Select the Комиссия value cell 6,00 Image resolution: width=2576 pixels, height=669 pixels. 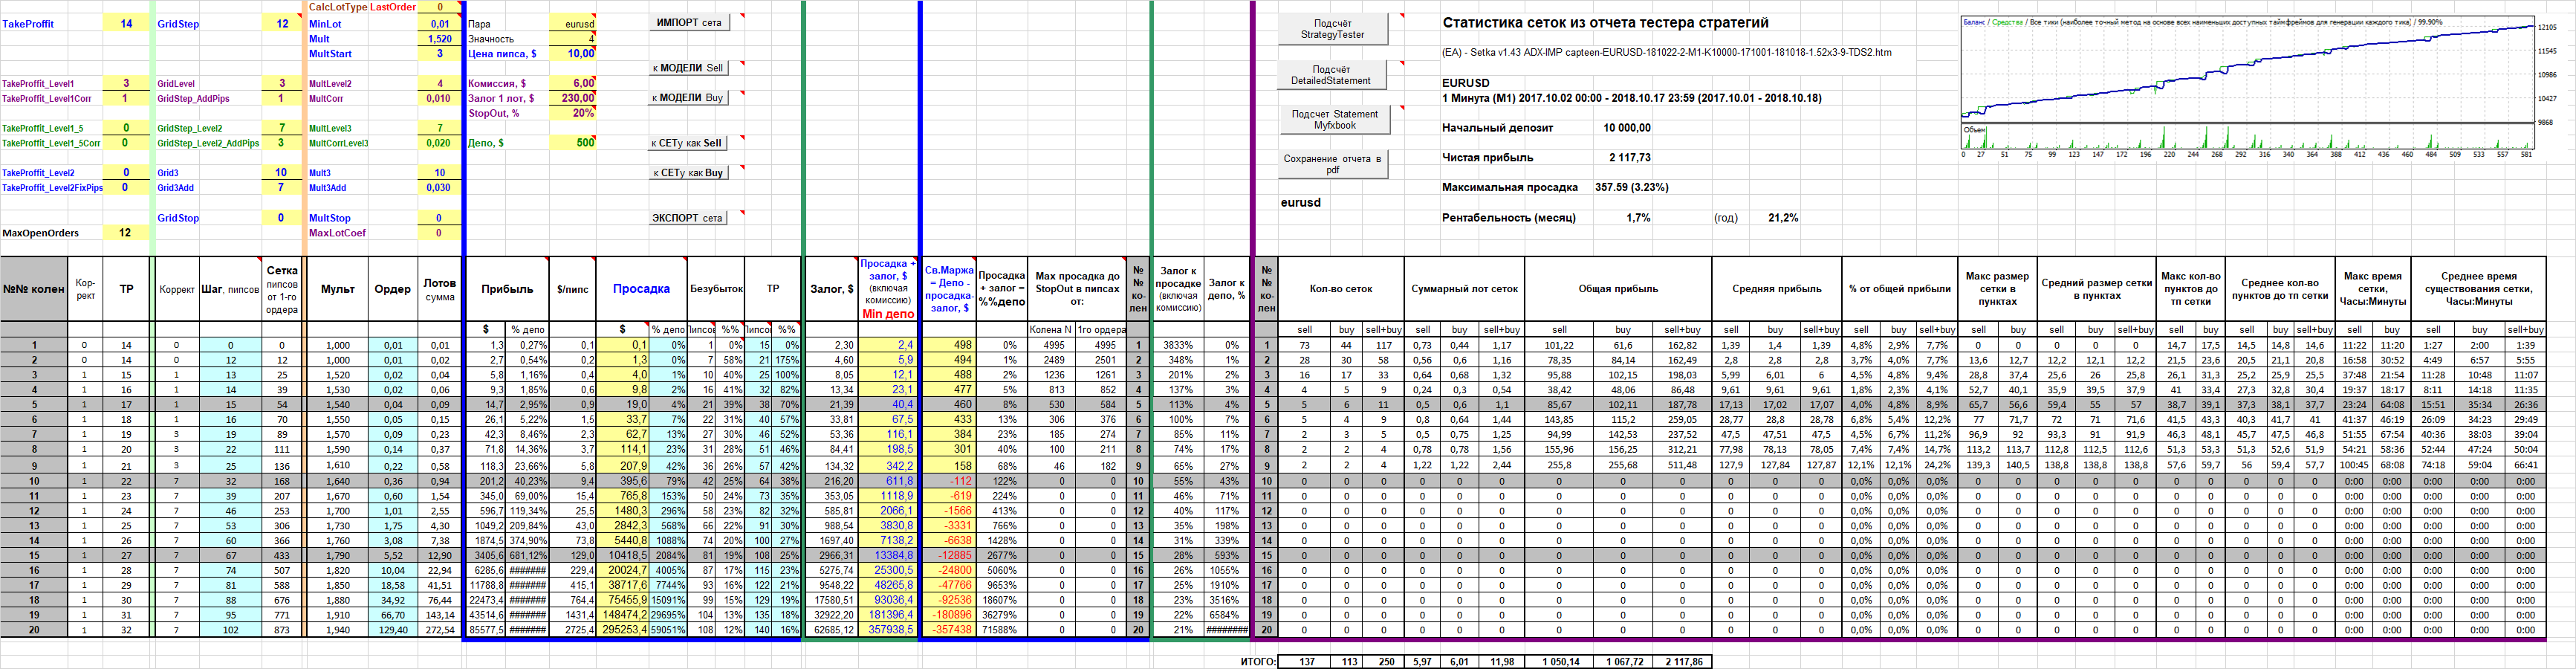pos(573,84)
